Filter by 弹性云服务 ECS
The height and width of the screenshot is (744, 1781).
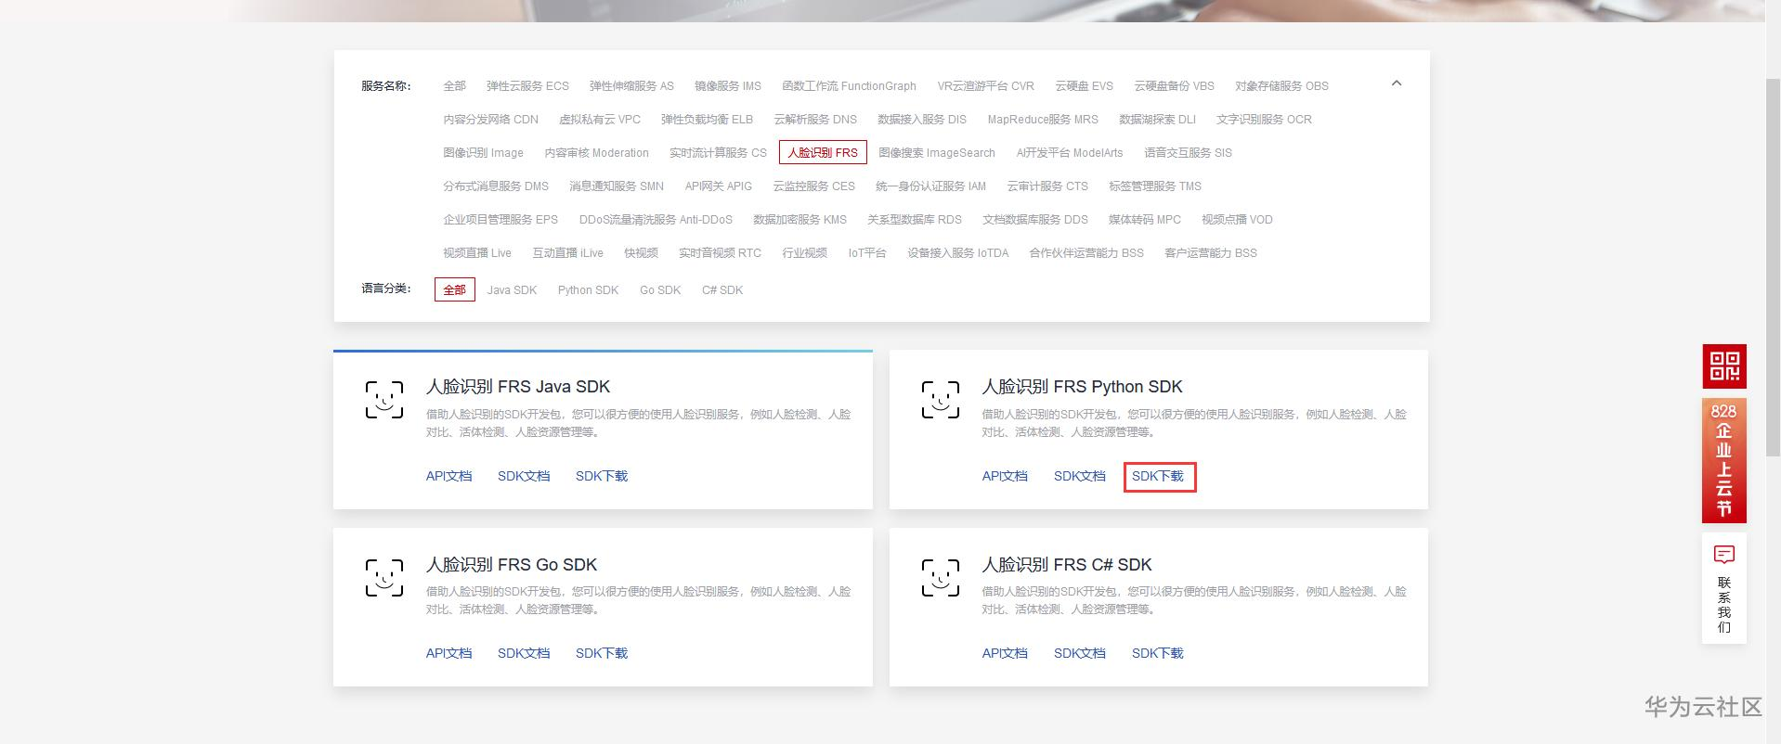527,86
